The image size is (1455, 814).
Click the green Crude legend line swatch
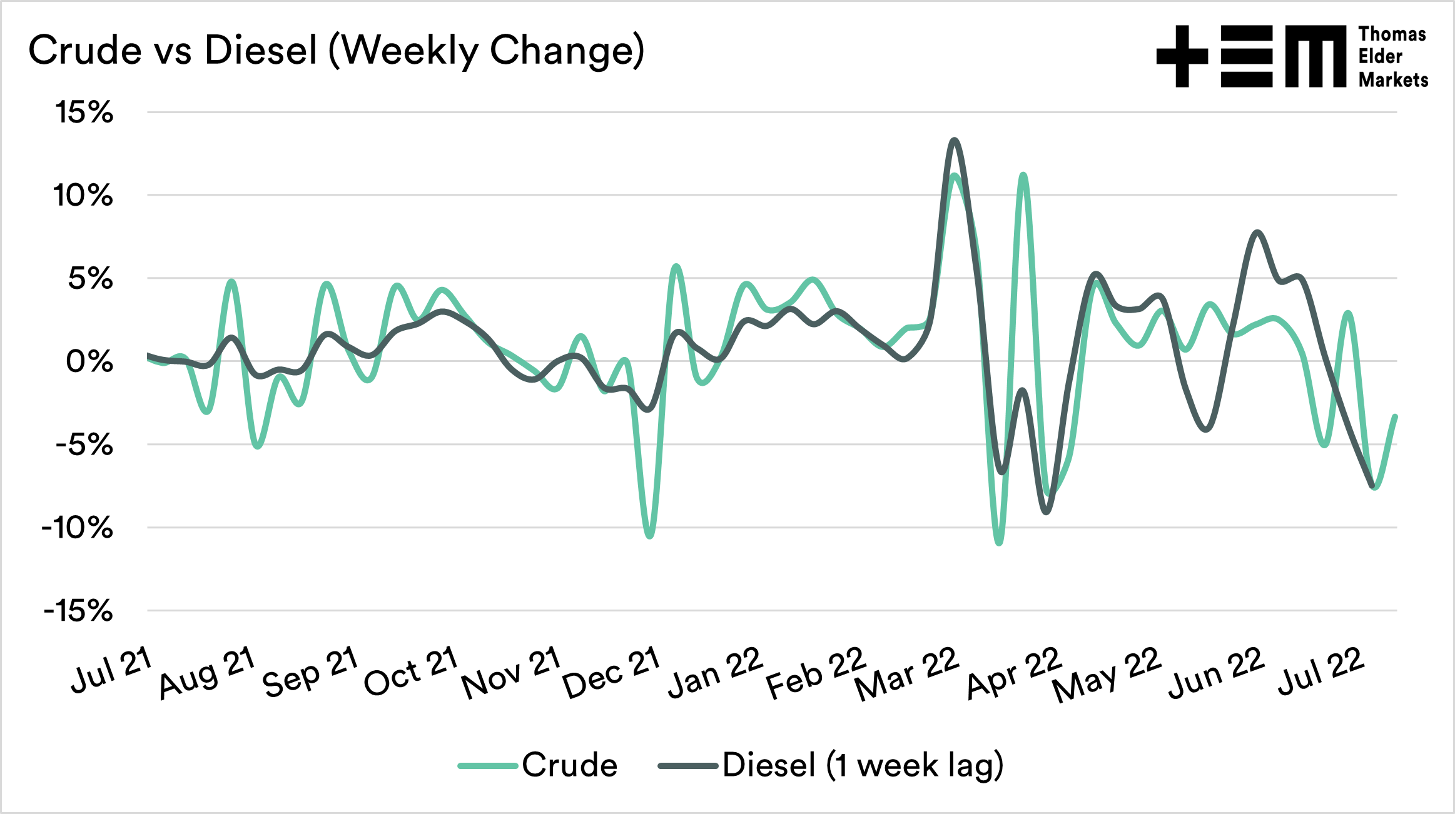[x=488, y=766]
